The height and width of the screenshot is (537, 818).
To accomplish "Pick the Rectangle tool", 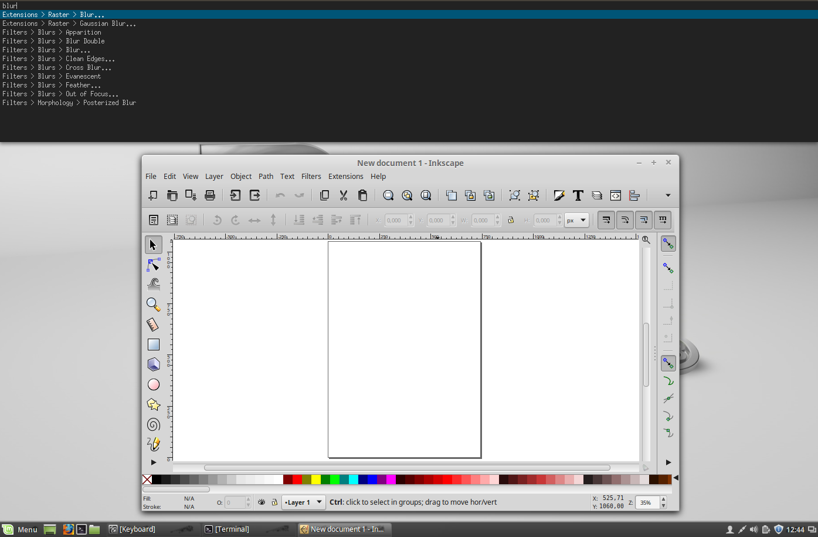I will pyautogui.click(x=153, y=344).
